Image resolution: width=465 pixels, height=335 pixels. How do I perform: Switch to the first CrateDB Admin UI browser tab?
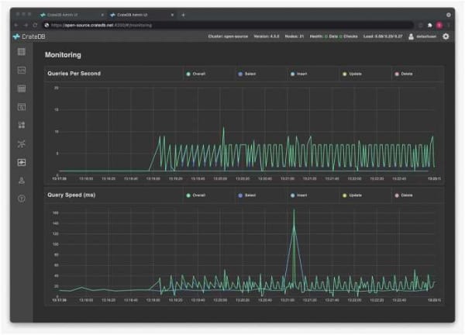[x=68, y=15]
